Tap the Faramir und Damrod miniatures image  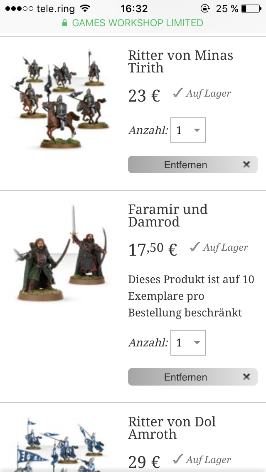tap(60, 254)
